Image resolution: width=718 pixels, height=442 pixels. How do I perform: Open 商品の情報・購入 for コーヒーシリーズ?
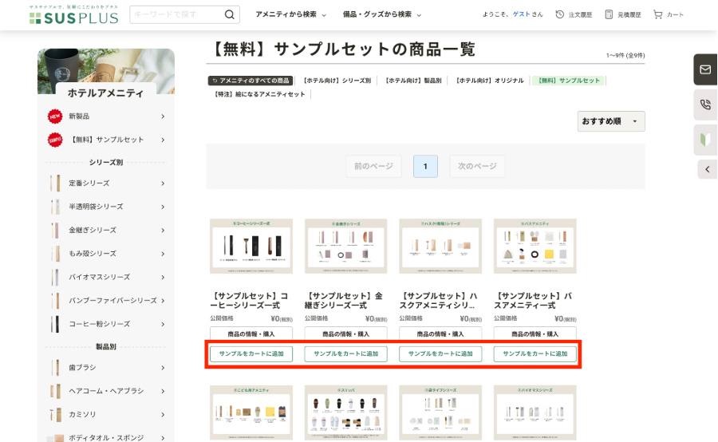tap(251, 334)
